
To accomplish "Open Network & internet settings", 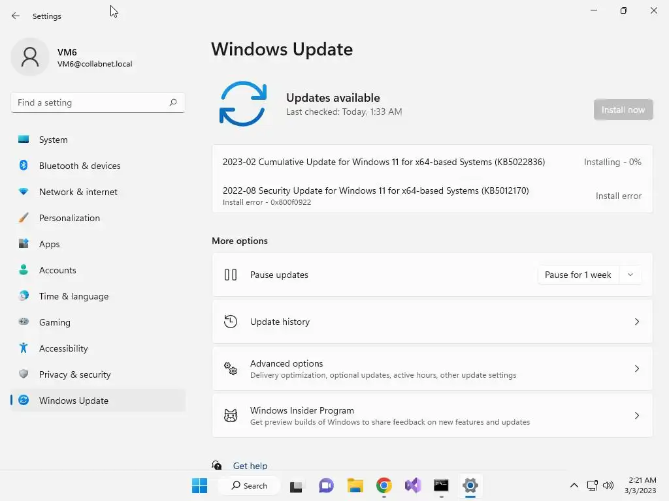I will coord(98,192).
